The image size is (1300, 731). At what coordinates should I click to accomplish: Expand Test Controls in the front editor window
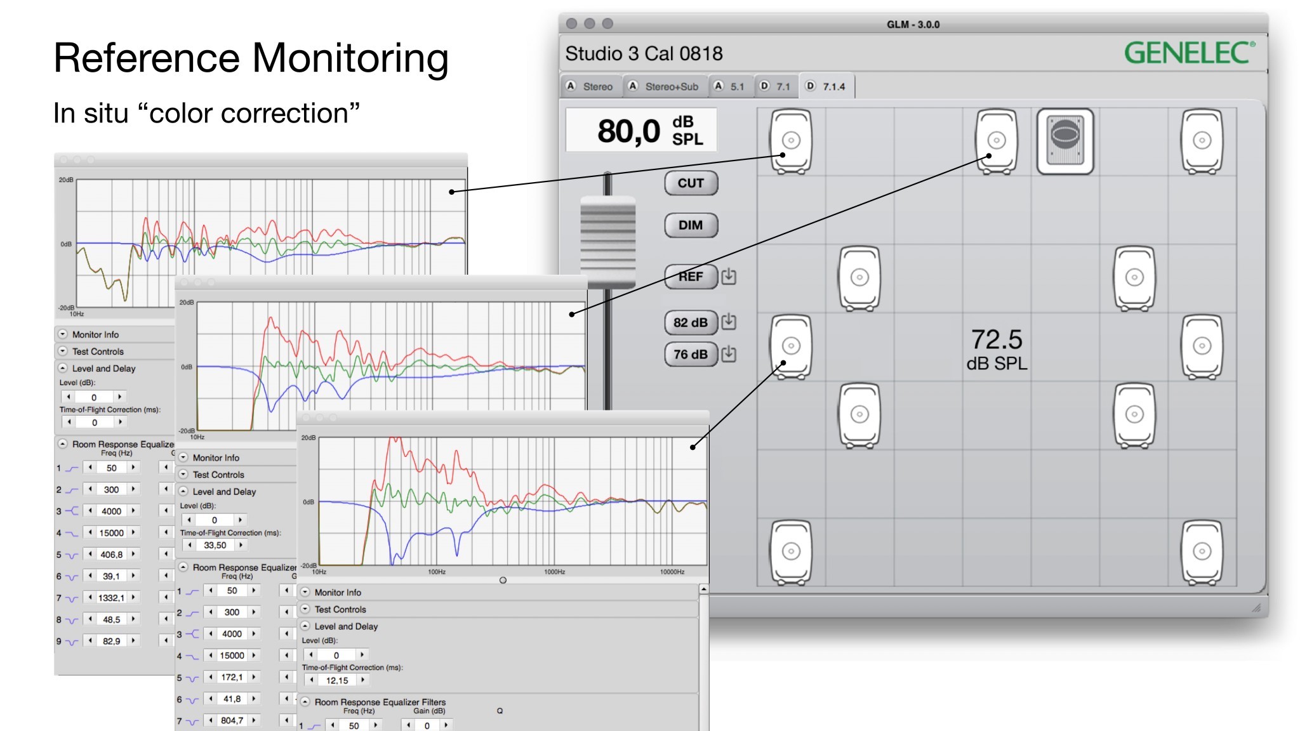pos(305,609)
